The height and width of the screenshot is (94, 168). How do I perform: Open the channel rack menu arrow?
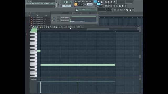click(52, 13)
